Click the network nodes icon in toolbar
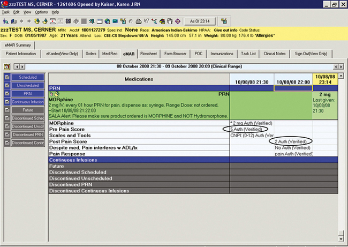 [x=154, y=21]
